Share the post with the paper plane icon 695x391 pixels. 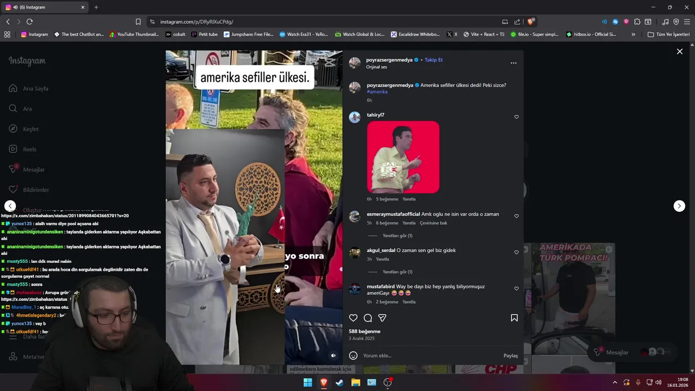click(382, 318)
